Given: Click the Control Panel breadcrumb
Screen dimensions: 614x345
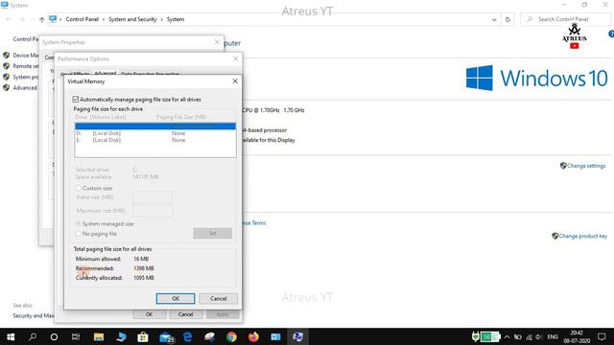Looking at the screenshot, I should 83,19.
